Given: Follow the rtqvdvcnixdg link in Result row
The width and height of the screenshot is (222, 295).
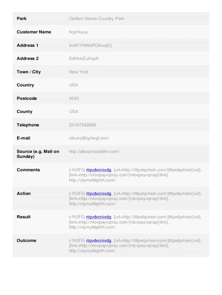Looking at the screenshot, I should [99, 217].
